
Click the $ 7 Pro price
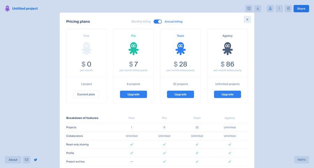click(133, 64)
